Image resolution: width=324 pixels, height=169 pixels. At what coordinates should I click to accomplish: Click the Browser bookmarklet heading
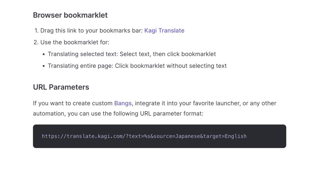coord(70,15)
